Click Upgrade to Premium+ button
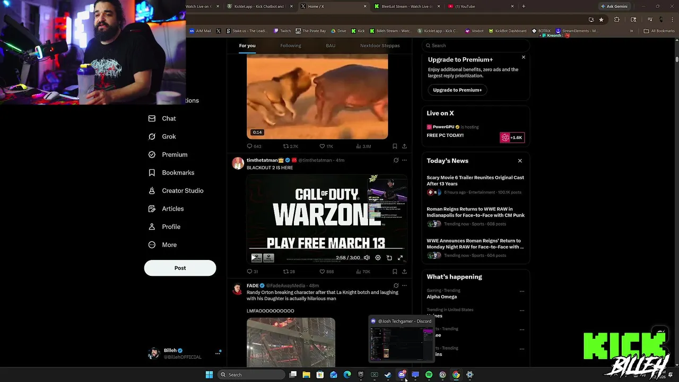This screenshot has height=382, width=679. [457, 90]
